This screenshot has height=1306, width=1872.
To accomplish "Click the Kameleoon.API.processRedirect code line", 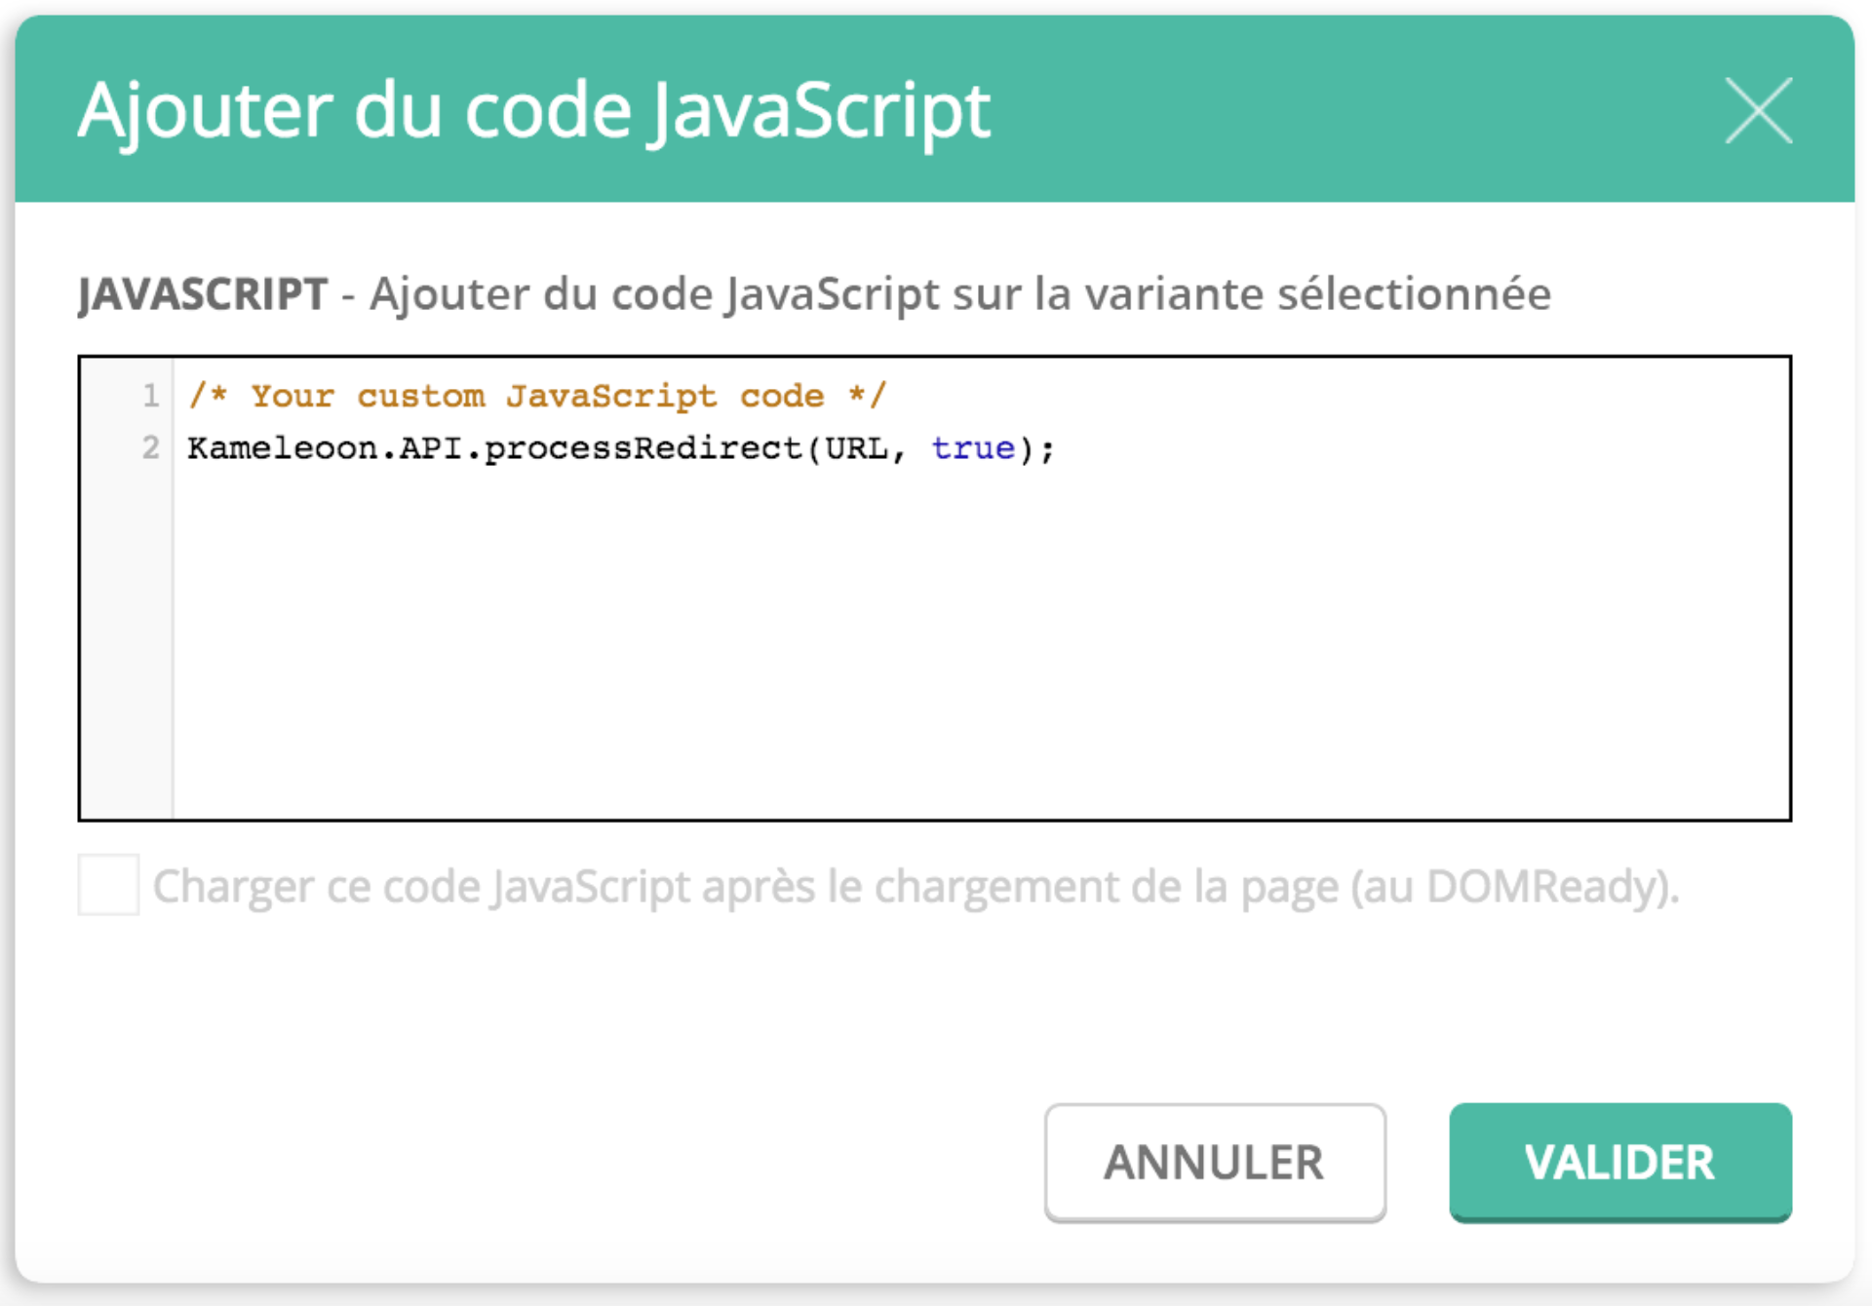I will 621,448.
